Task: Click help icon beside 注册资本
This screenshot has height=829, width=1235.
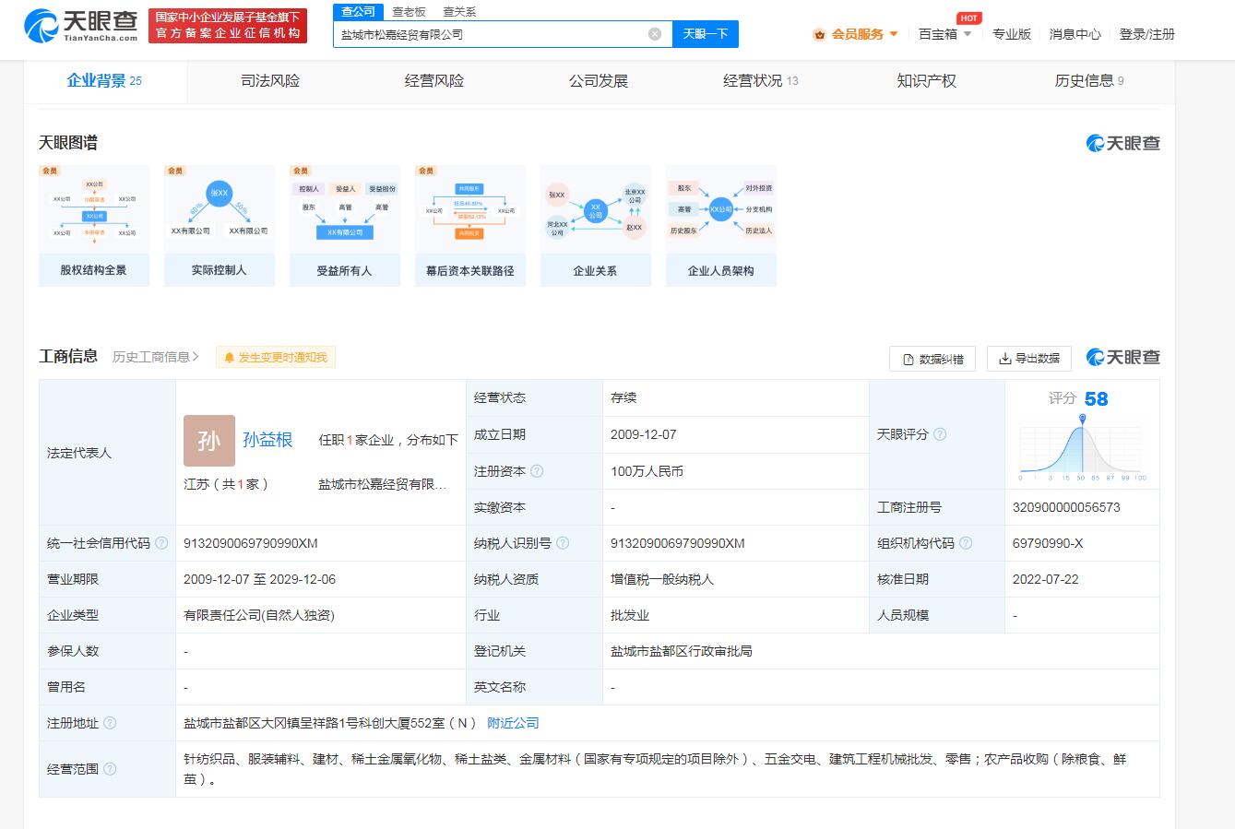Action: point(537,471)
